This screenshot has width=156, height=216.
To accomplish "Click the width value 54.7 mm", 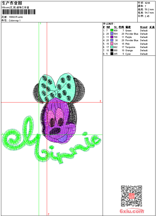I will tap(149, 13).
